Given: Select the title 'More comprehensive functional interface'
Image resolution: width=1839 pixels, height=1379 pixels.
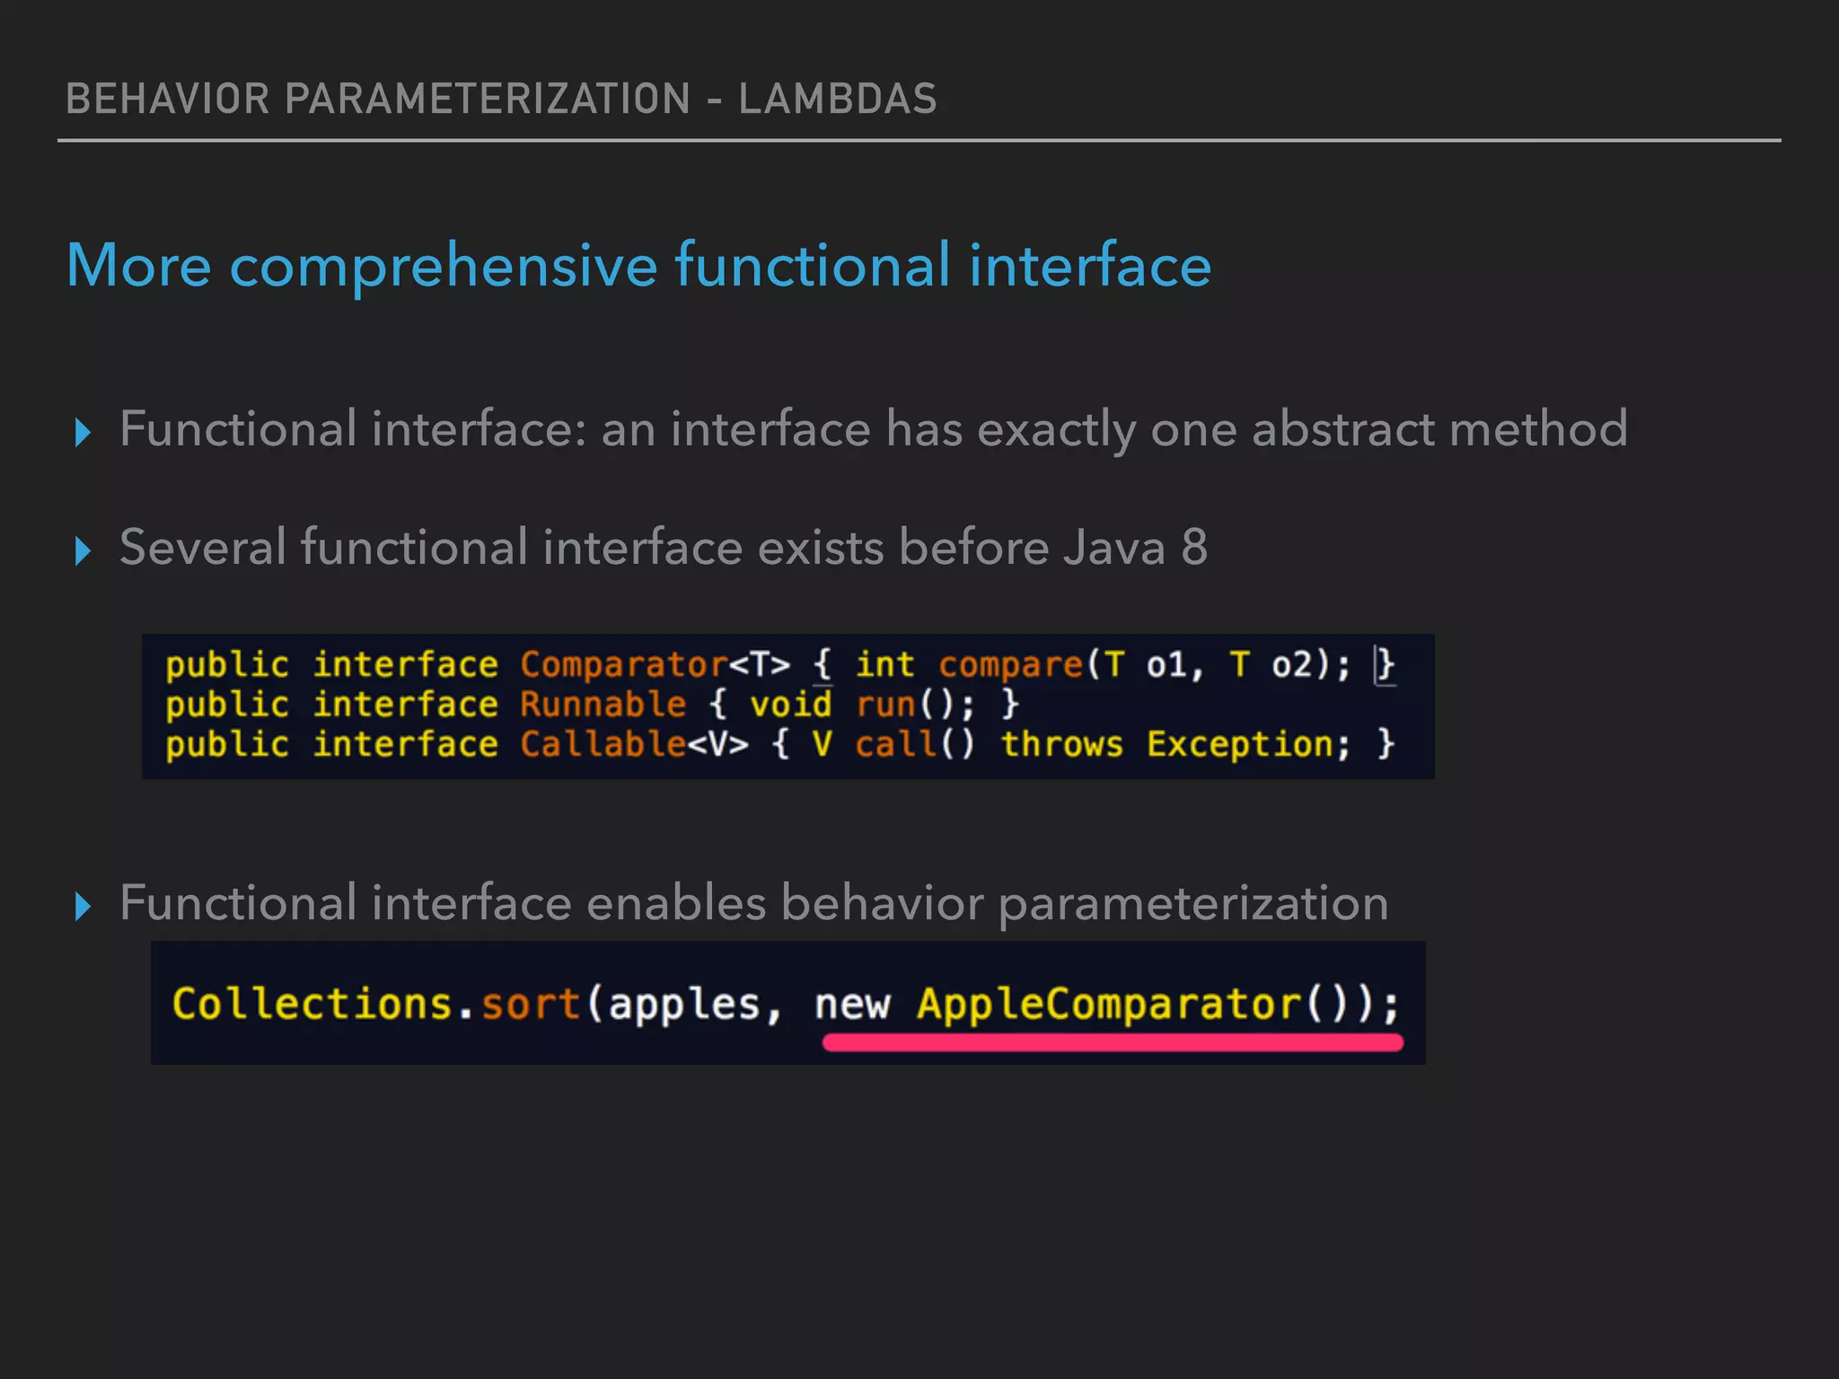Looking at the screenshot, I should pyautogui.click(x=638, y=266).
